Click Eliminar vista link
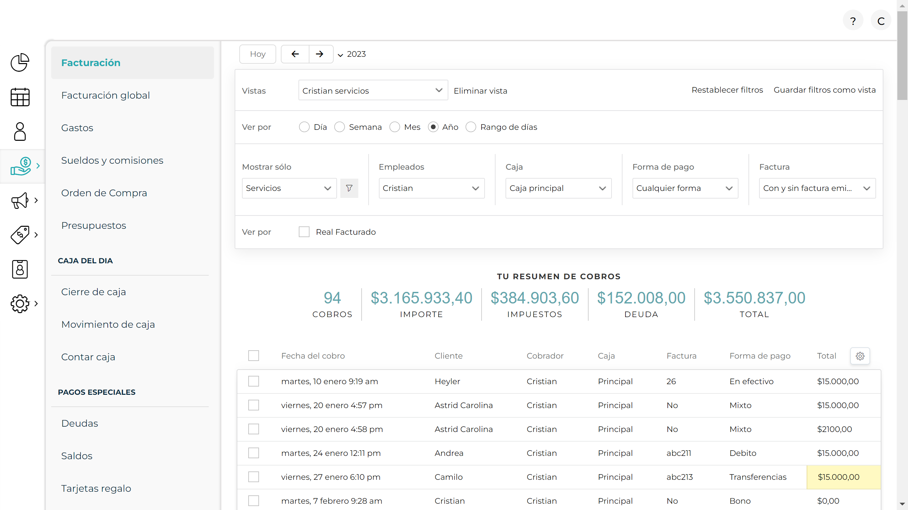 coord(480,91)
